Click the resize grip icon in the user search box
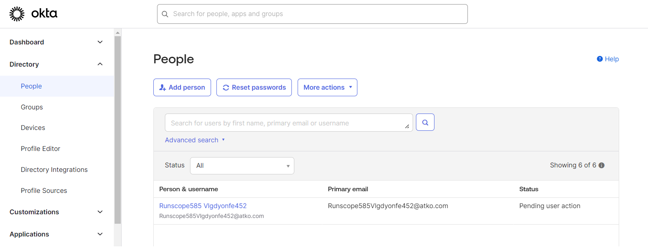This screenshot has height=248, width=648. 407,126
